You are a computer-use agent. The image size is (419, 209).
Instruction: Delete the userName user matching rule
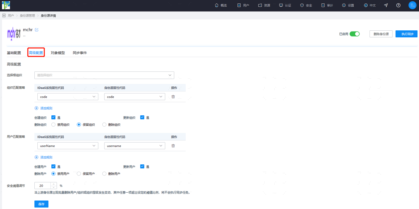[x=173, y=146]
